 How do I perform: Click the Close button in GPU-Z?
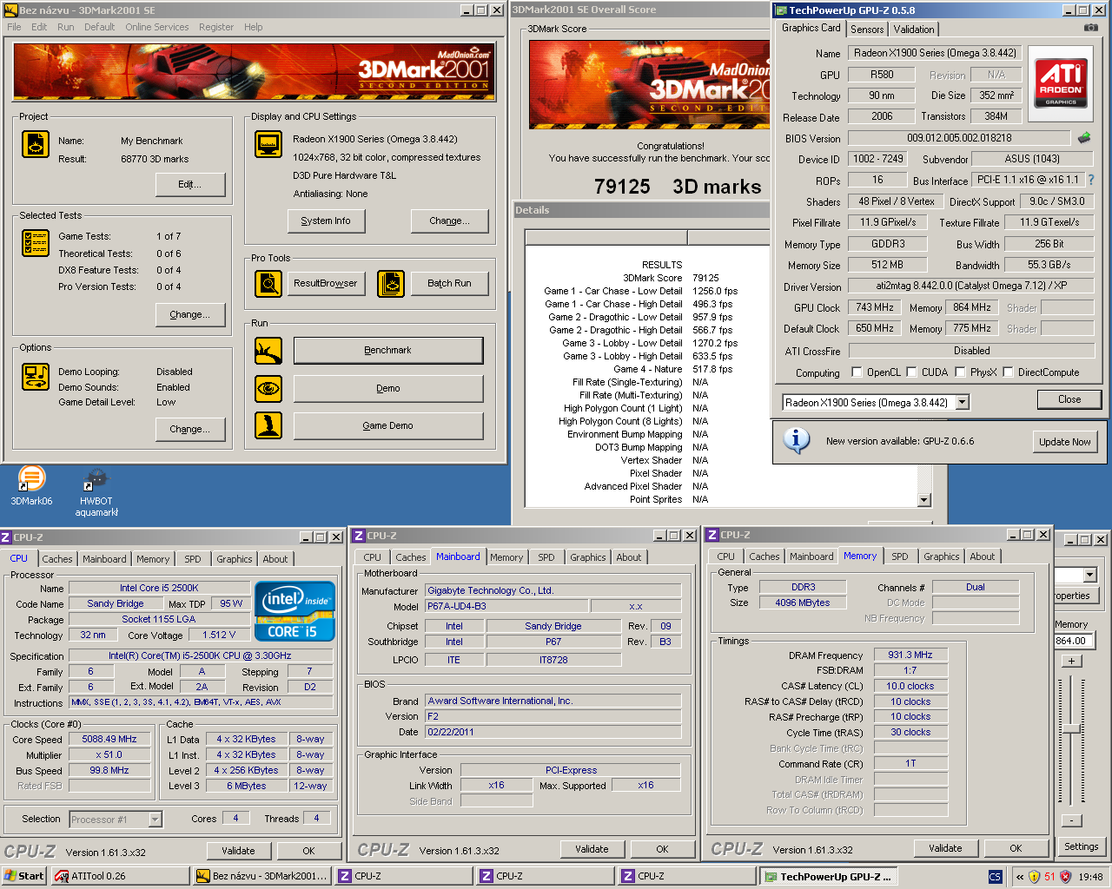(1069, 399)
